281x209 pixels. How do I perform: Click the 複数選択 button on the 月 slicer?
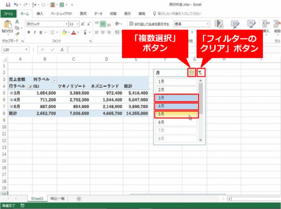coord(191,73)
